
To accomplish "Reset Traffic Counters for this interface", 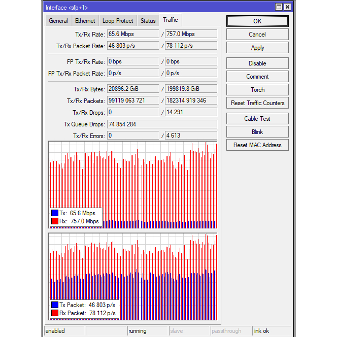I will 257,103.
